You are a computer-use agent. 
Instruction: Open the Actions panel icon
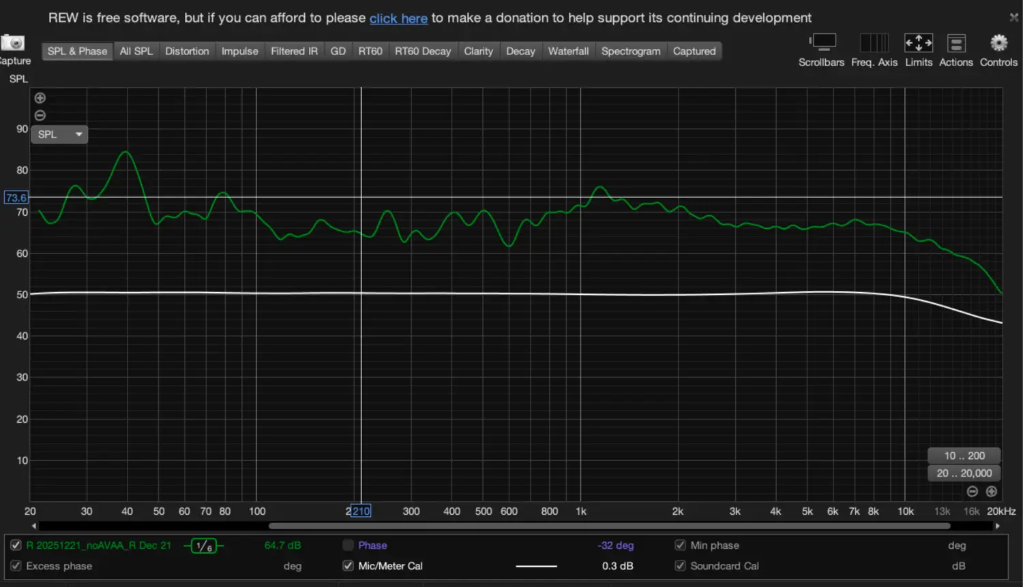(956, 44)
